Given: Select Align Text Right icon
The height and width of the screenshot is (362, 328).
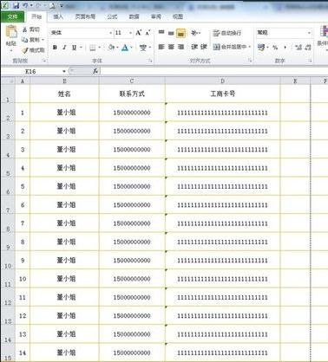Looking at the screenshot, I should coord(180,47).
